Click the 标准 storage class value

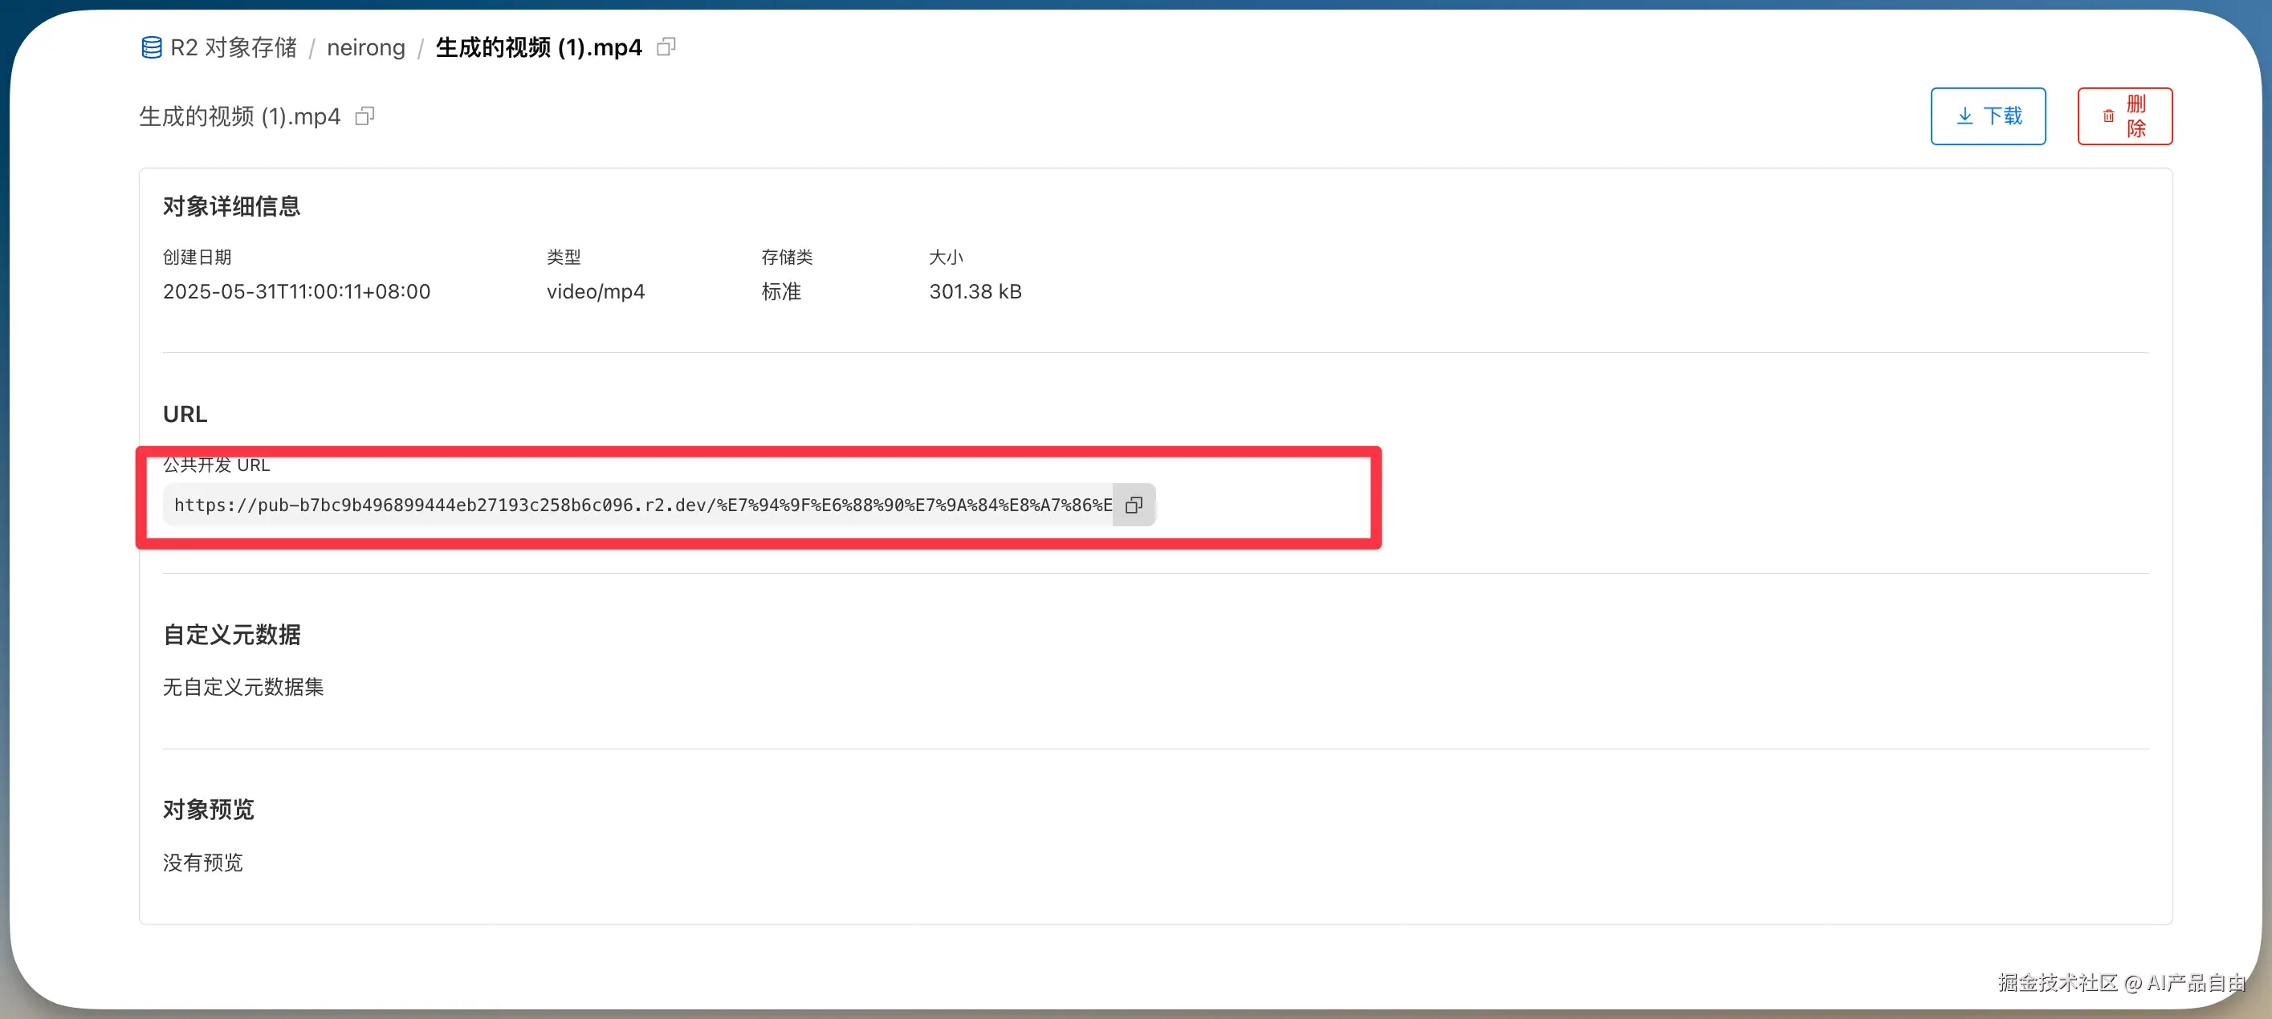pos(780,292)
